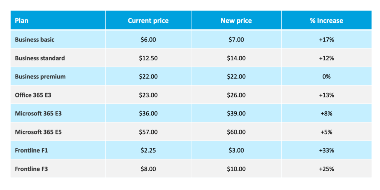Select the Current price column header

148,21
